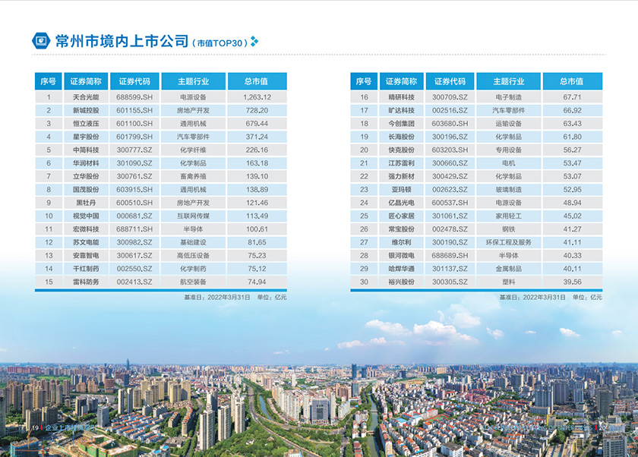Image resolution: width=638 pixels, height=457 pixels.
Task: Click company name "国茂股份"
Action: [86, 190]
